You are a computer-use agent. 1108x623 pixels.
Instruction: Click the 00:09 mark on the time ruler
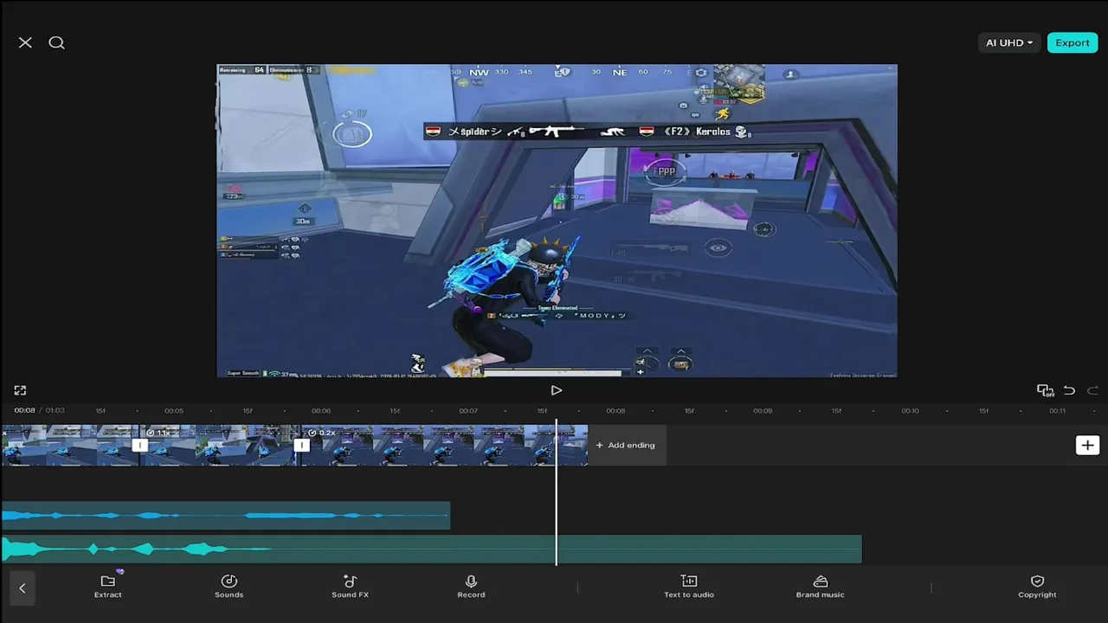(x=763, y=410)
